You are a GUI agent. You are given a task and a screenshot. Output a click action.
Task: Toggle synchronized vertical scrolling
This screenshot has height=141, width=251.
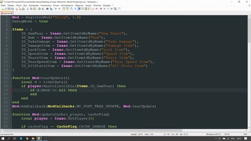click(64, 9)
